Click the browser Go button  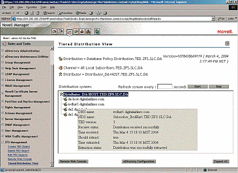(221, 19)
